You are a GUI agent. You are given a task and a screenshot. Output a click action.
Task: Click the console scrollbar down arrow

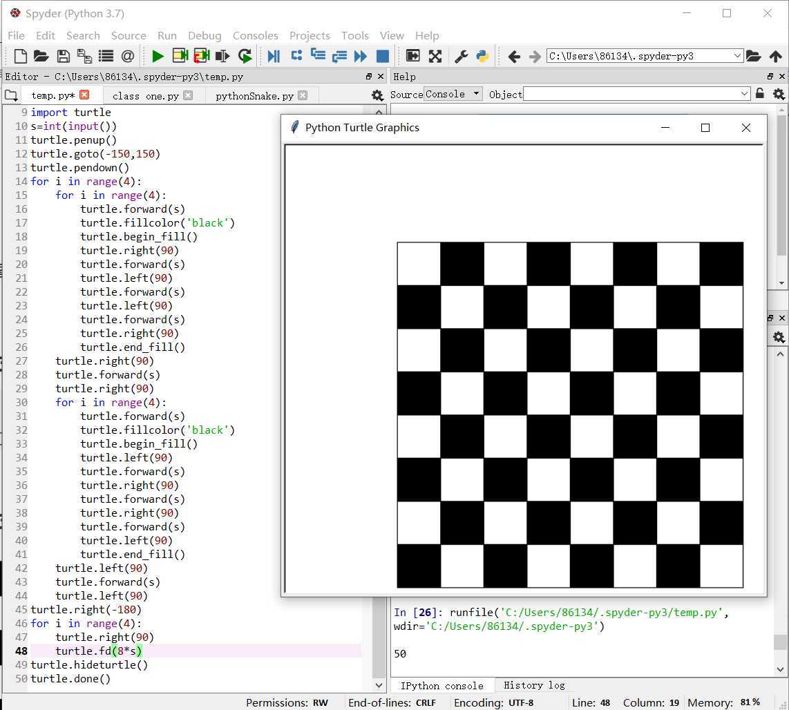click(781, 669)
